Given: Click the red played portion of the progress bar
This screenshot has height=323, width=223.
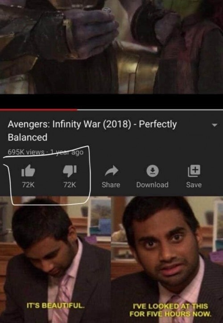Looking at the screenshot, I should pyautogui.click(x=39, y=110).
